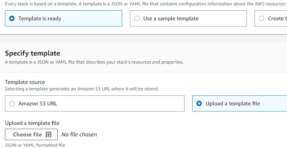Choose the "Amazon S3 URL" radio button
The width and height of the screenshot is (287, 149).
pos(12,103)
